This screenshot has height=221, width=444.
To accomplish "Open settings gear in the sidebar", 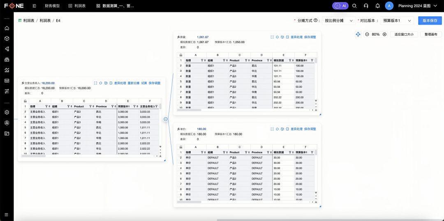I will point(7,112).
